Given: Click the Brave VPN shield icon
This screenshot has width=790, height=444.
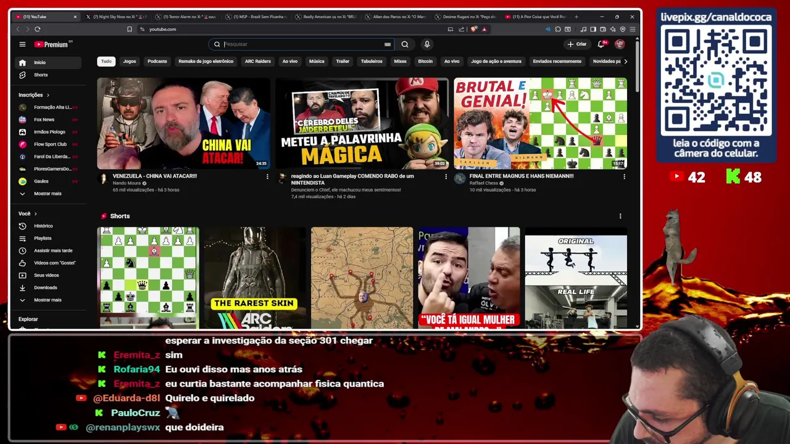Looking at the screenshot, I should pyautogui.click(x=623, y=29).
